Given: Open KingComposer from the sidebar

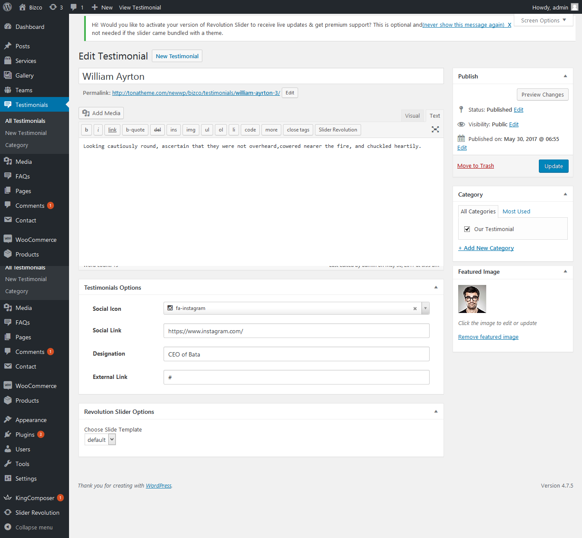Looking at the screenshot, I should tap(35, 498).
